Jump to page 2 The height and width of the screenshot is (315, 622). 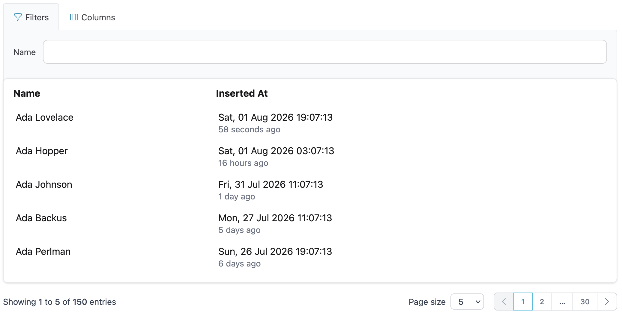point(542,302)
